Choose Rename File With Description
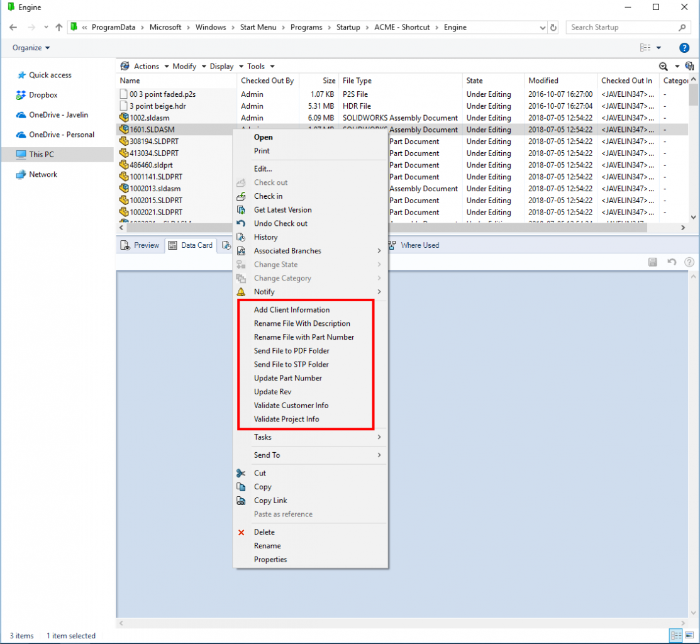Image resolution: width=700 pixels, height=644 pixels. point(302,323)
